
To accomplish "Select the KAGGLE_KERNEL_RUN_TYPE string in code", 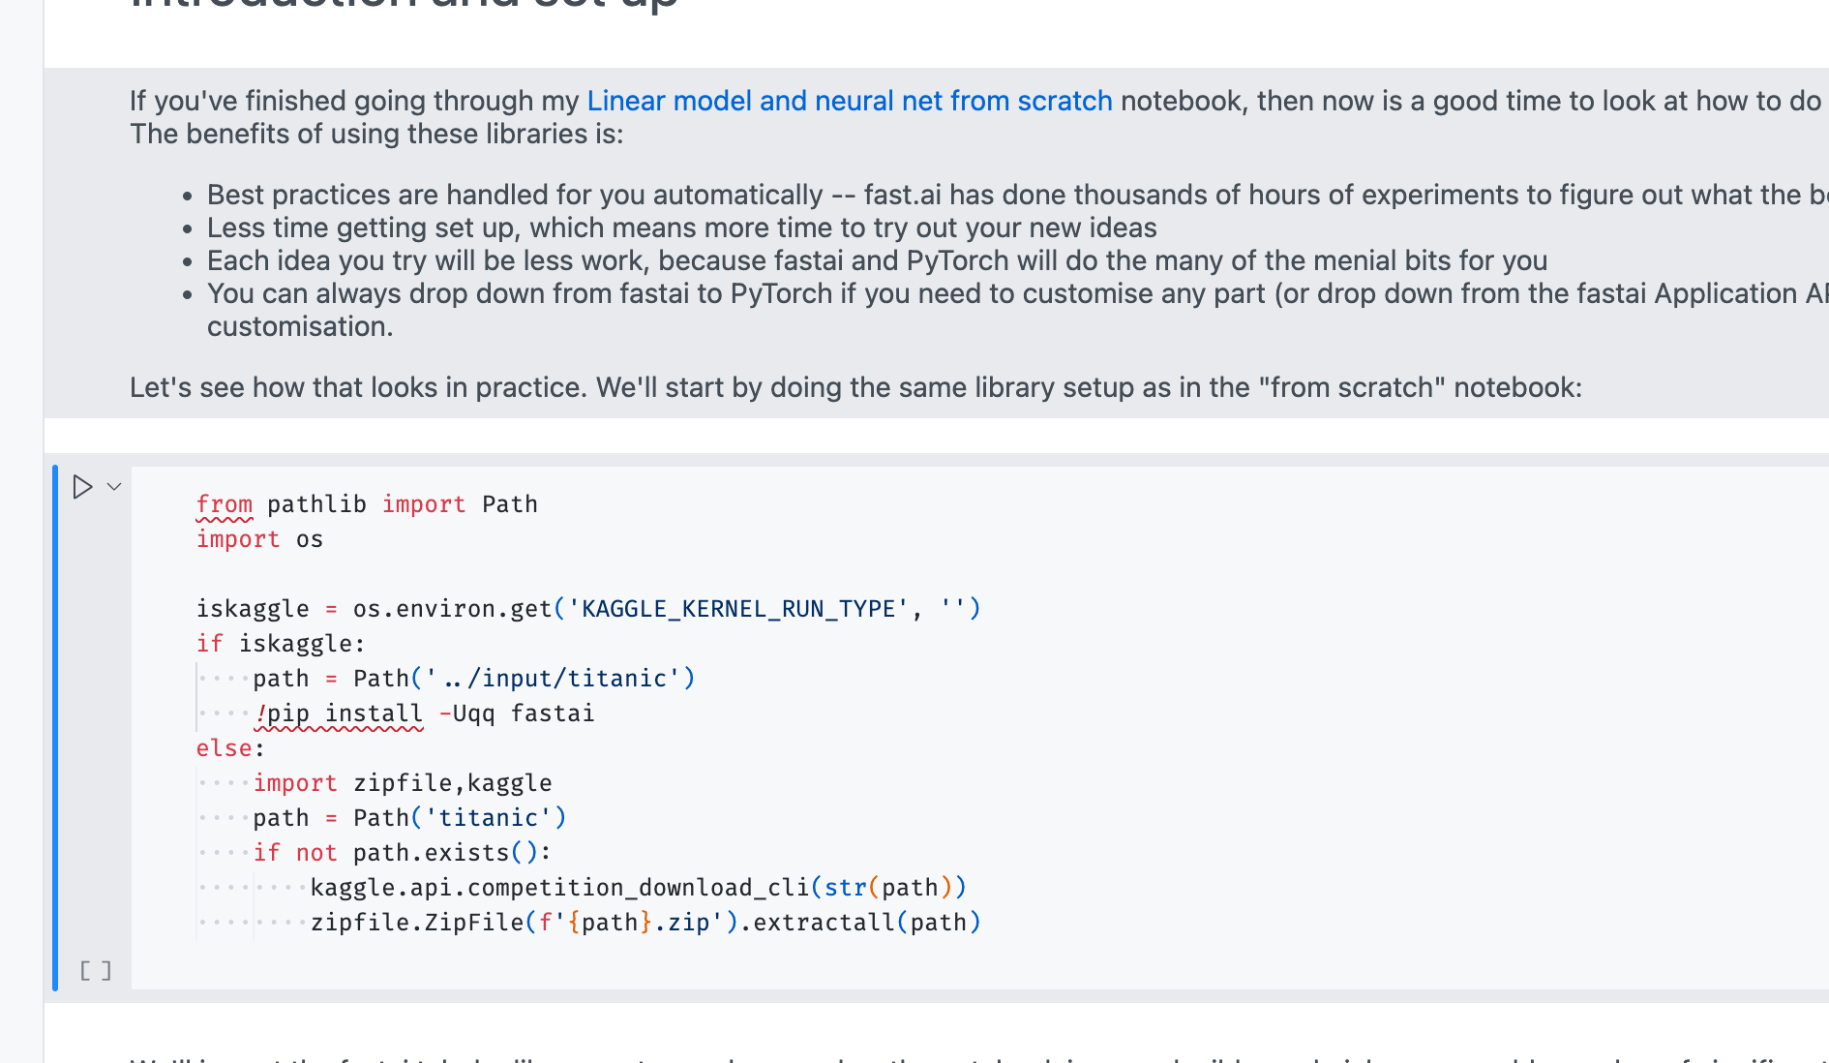I will 733,608.
